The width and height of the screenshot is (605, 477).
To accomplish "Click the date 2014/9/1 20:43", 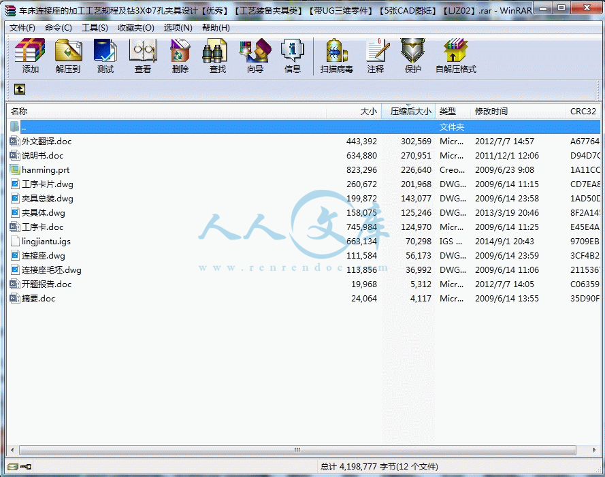I will coord(504,242).
